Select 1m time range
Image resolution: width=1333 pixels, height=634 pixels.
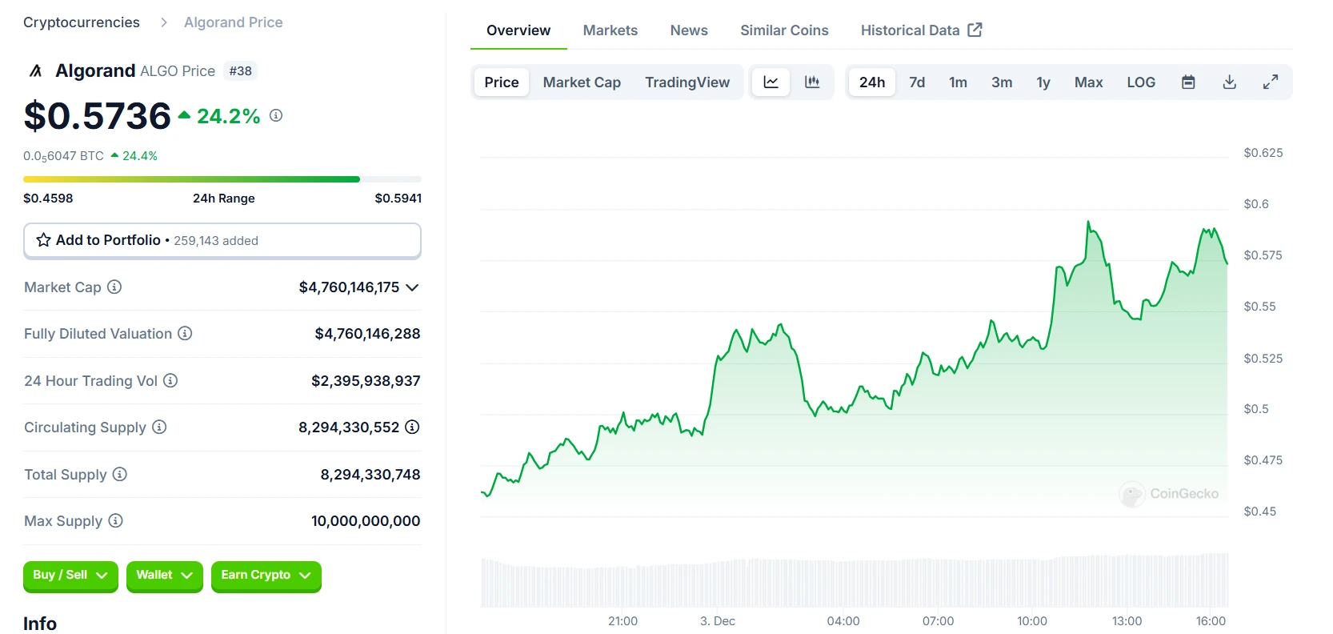tap(958, 82)
